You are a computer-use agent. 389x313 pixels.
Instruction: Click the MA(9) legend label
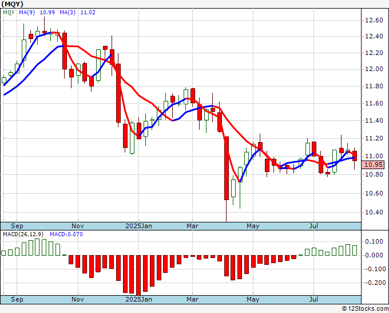pos(27,13)
